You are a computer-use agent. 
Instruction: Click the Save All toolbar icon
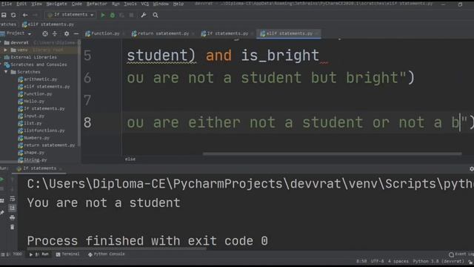(x=4, y=15)
